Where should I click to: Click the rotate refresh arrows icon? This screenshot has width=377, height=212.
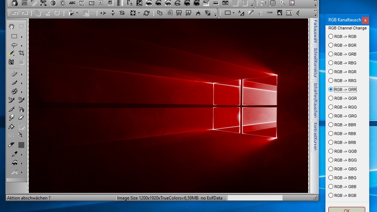(147, 13)
